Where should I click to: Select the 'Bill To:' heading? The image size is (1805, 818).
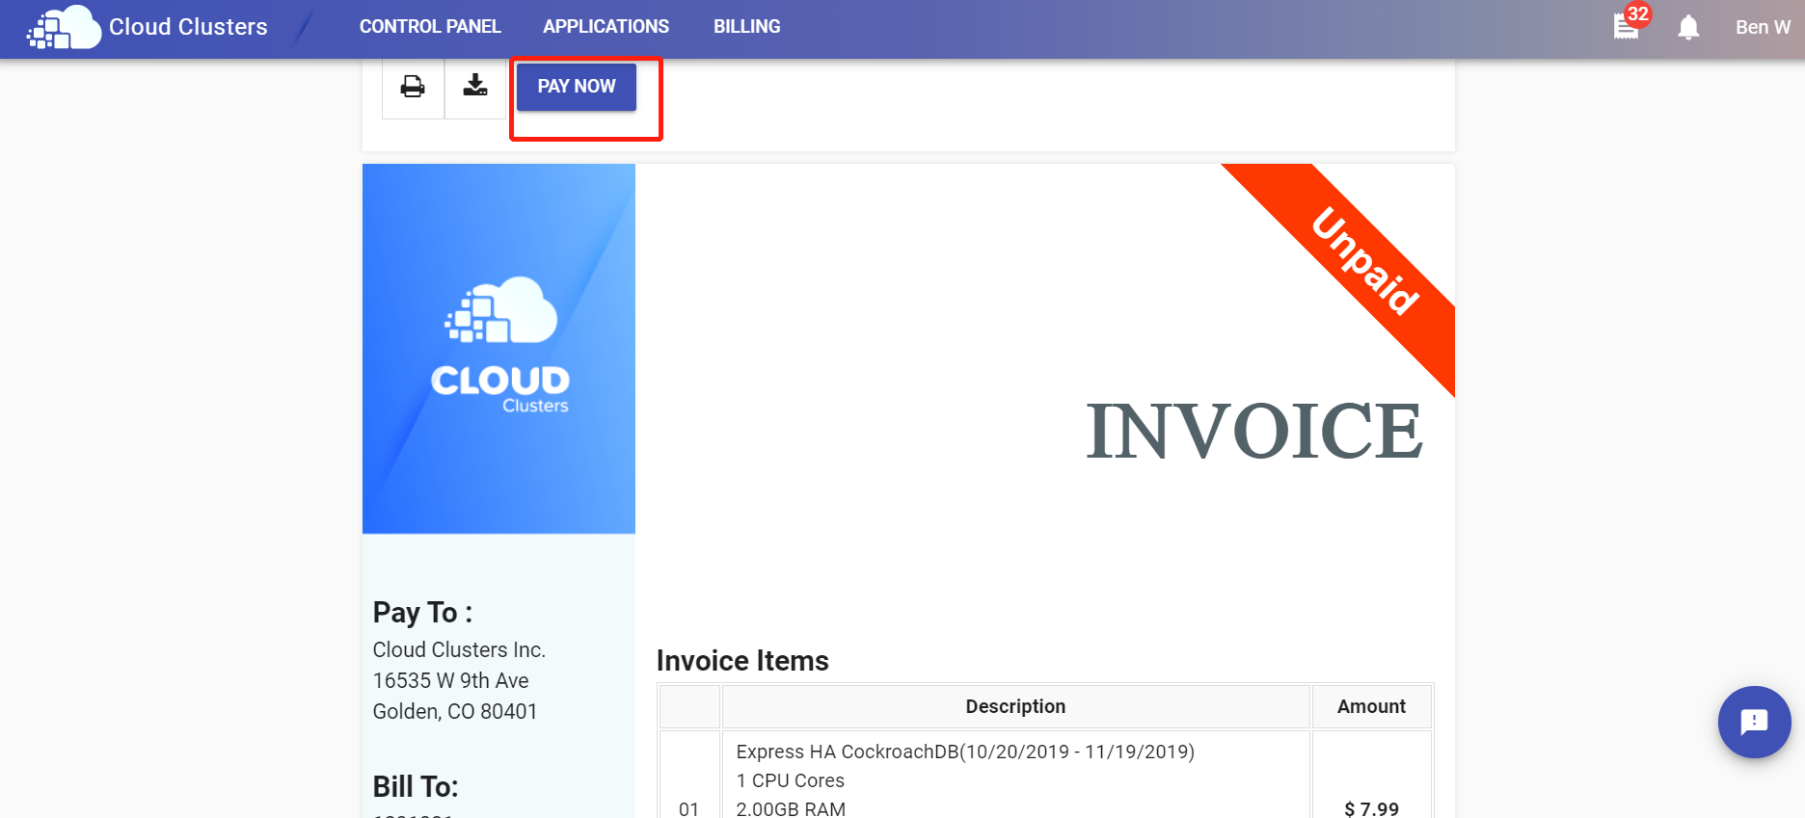pos(416,787)
